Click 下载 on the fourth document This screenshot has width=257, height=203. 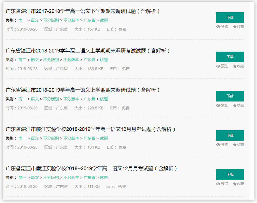(x=230, y=135)
